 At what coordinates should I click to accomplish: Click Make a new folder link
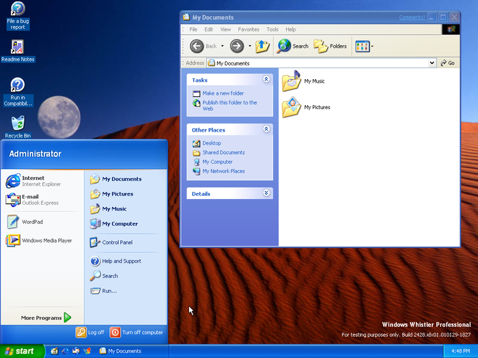click(x=223, y=93)
